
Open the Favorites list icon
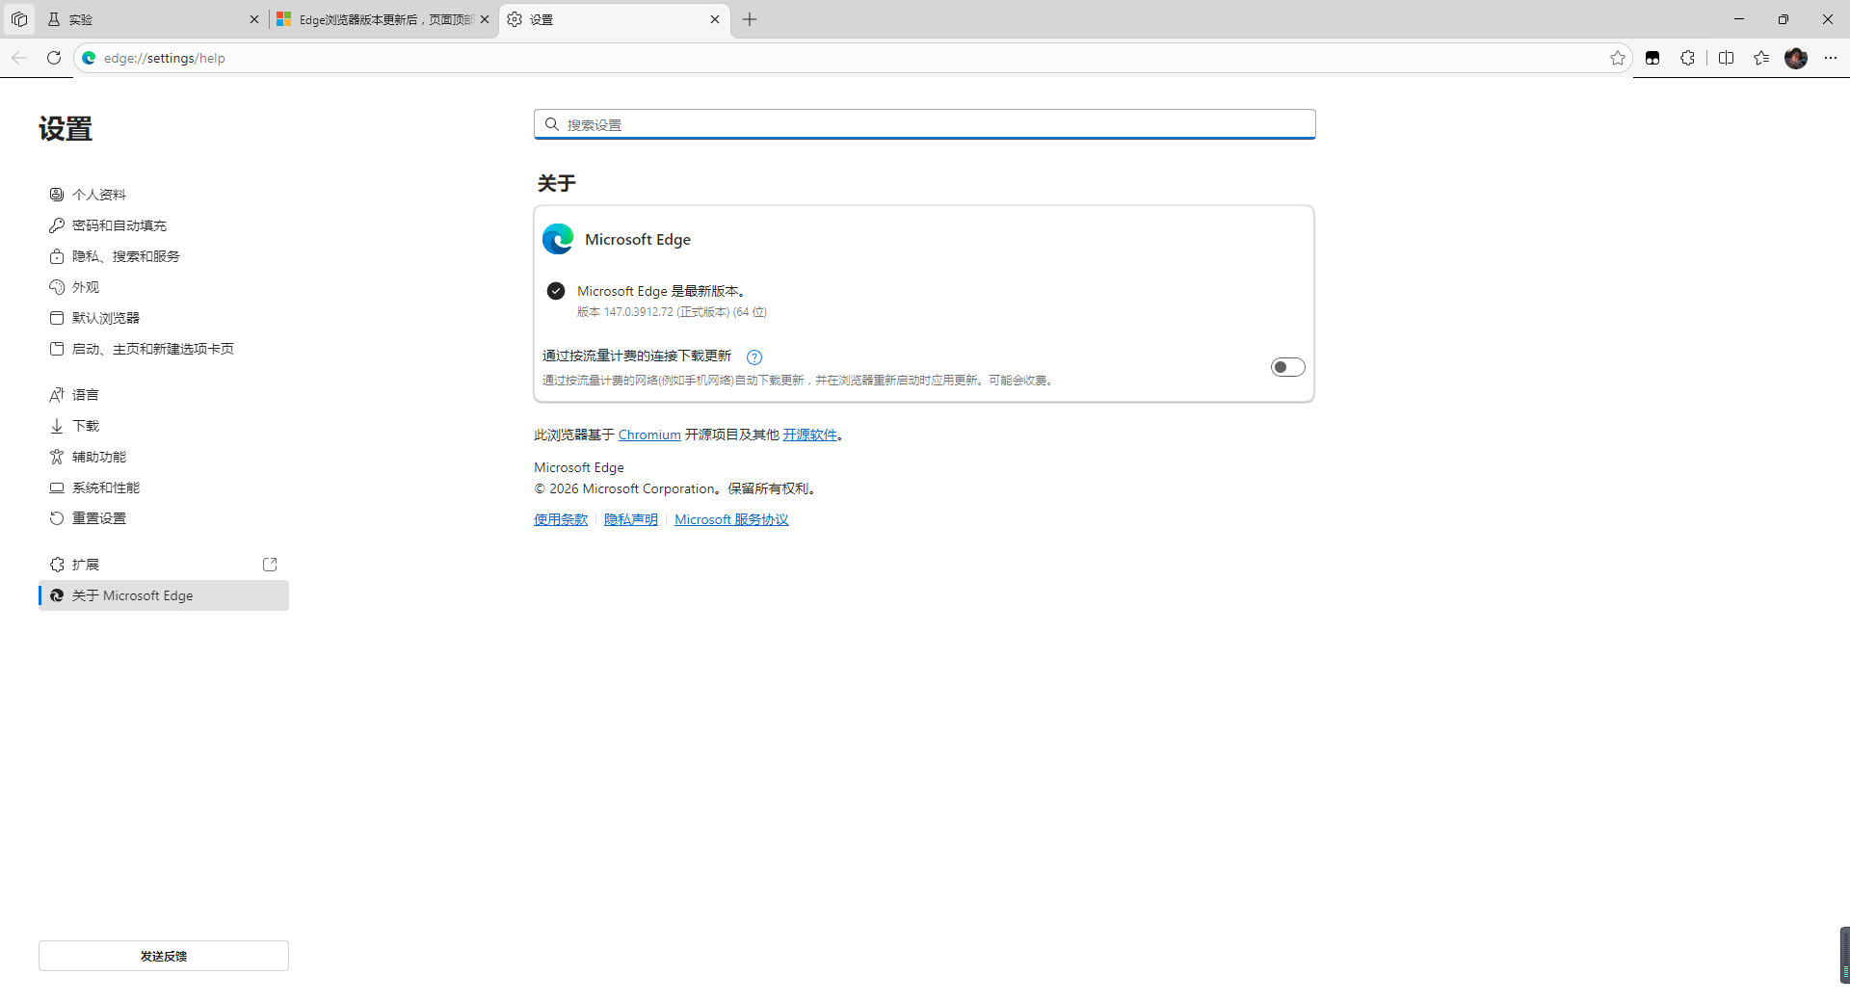(x=1761, y=58)
